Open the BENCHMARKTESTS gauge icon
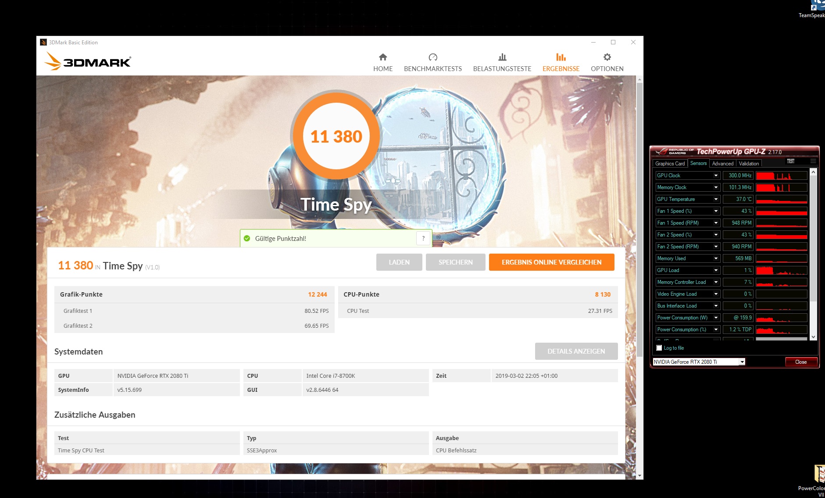825x498 pixels. [x=433, y=57]
